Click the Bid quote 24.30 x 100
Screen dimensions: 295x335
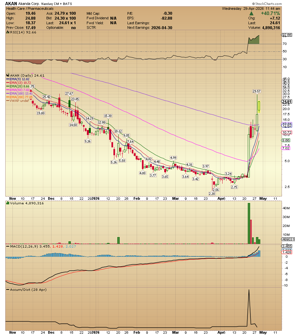65,18
